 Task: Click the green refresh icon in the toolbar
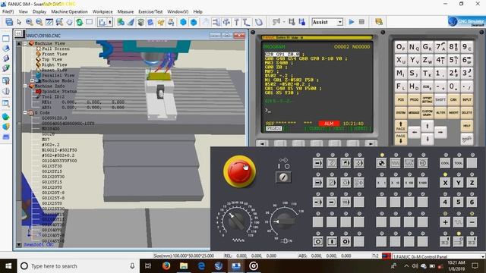pyautogui.click(x=79, y=22)
